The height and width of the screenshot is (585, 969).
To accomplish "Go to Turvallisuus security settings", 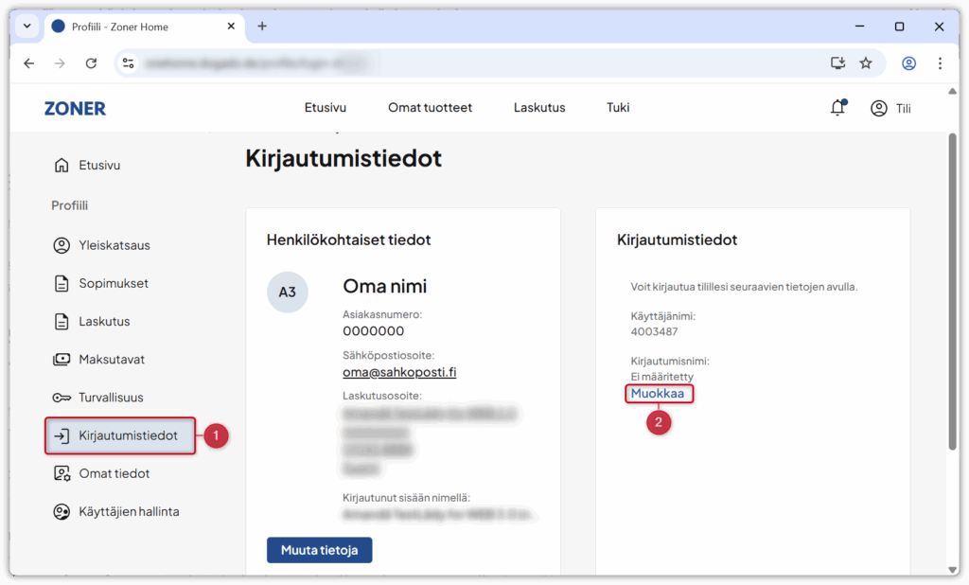I will tap(111, 398).
